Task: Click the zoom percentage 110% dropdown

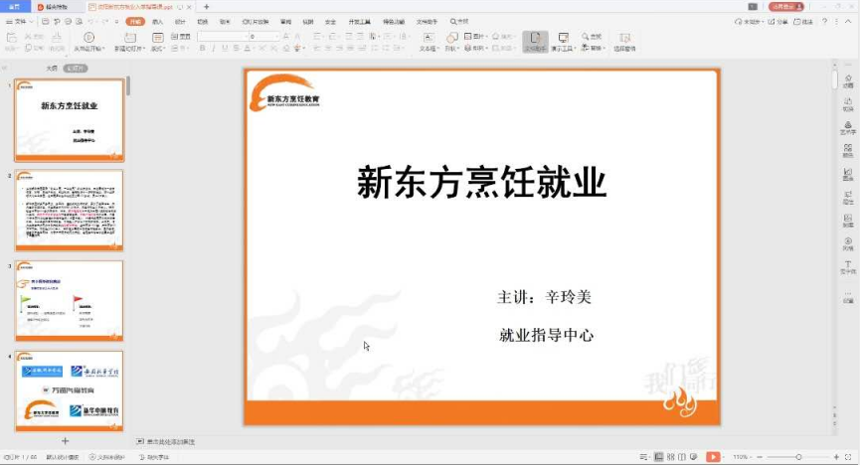Action: [742, 457]
